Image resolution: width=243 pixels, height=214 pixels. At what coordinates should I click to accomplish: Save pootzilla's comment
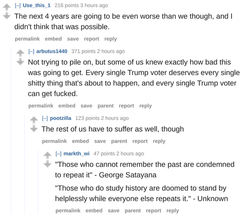pyautogui.click(x=100, y=141)
